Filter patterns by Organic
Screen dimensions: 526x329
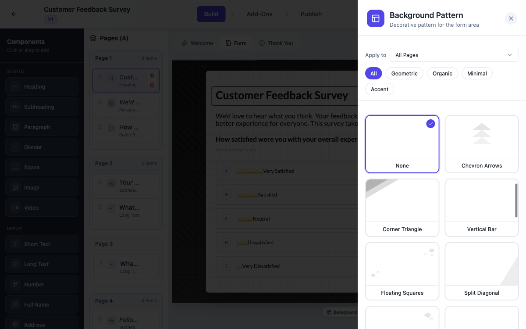[x=442, y=73]
